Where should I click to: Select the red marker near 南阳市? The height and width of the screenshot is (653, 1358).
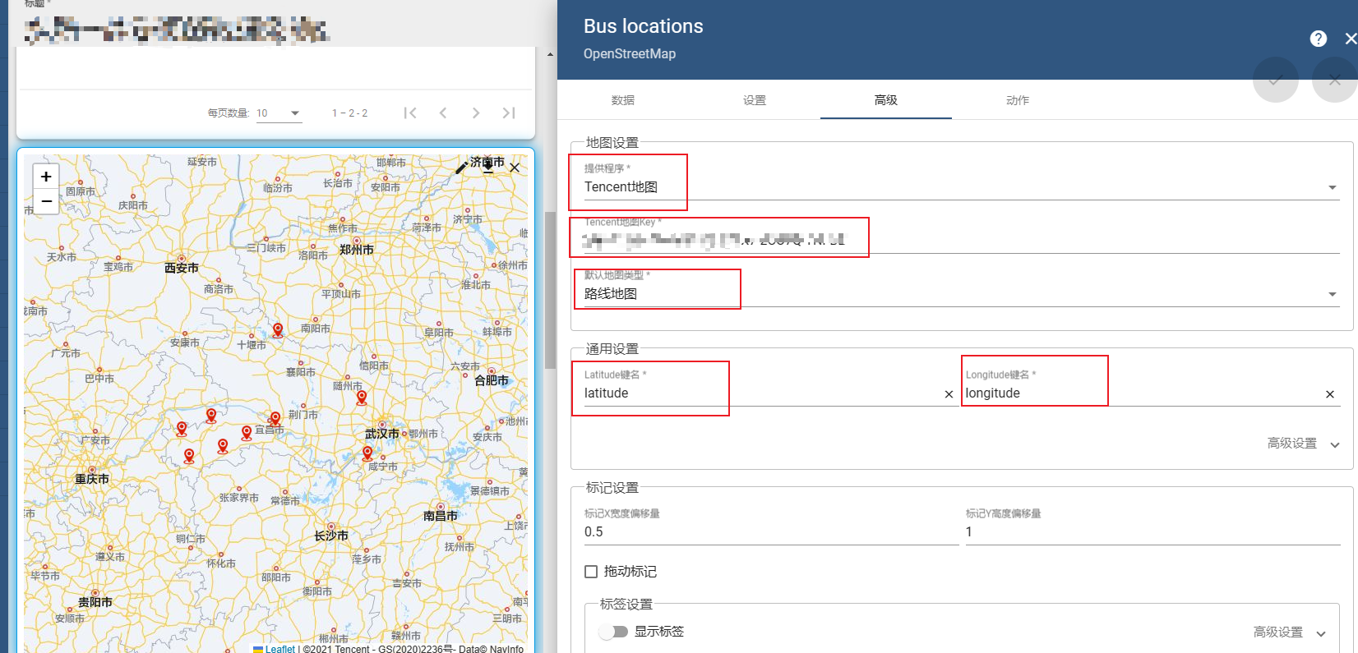pos(278,330)
